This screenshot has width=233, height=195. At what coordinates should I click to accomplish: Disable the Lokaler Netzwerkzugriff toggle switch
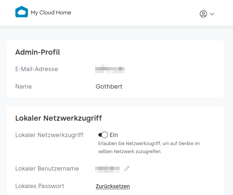click(x=103, y=135)
